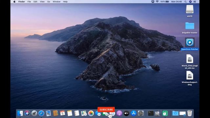
Task: Open Finder from the Dock
Action: pos(20,113)
